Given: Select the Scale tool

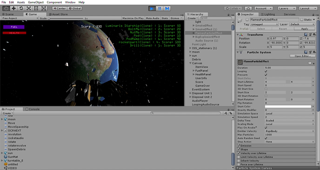Looking at the screenshot, I should 29,8.
